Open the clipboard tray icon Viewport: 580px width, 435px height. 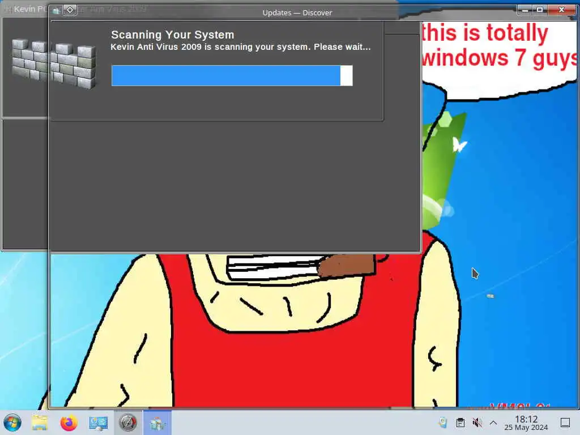(x=460, y=423)
